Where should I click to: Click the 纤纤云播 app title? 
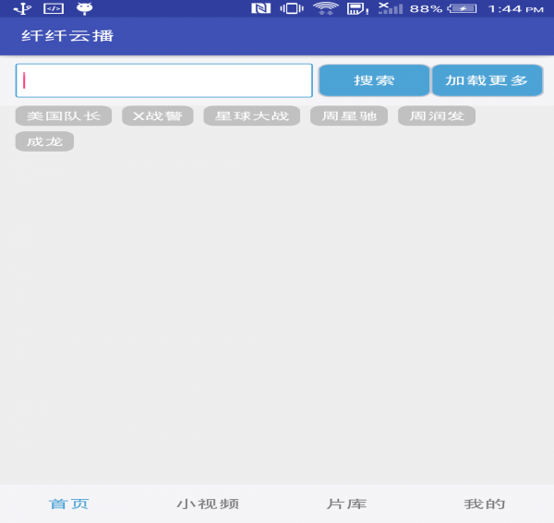(67, 36)
